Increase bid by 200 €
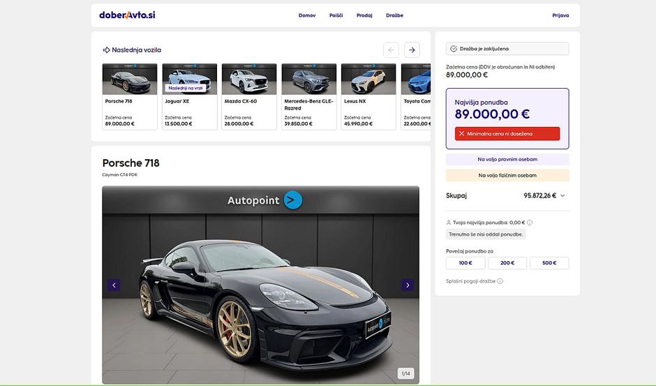 (507, 263)
